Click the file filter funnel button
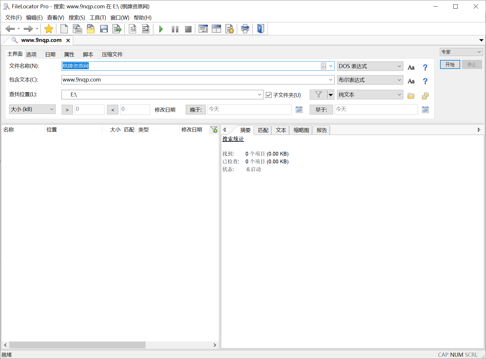The image size is (486, 359). tap(318, 94)
